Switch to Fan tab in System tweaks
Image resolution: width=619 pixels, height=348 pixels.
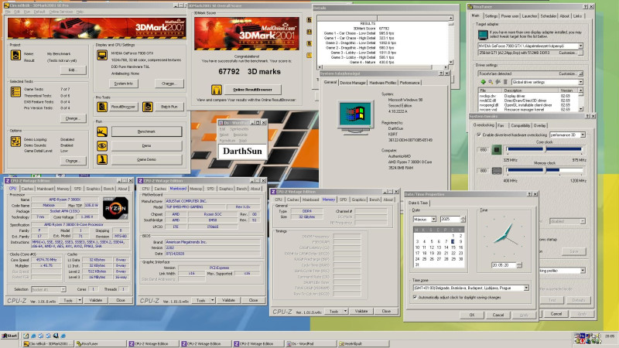click(x=501, y=125)
